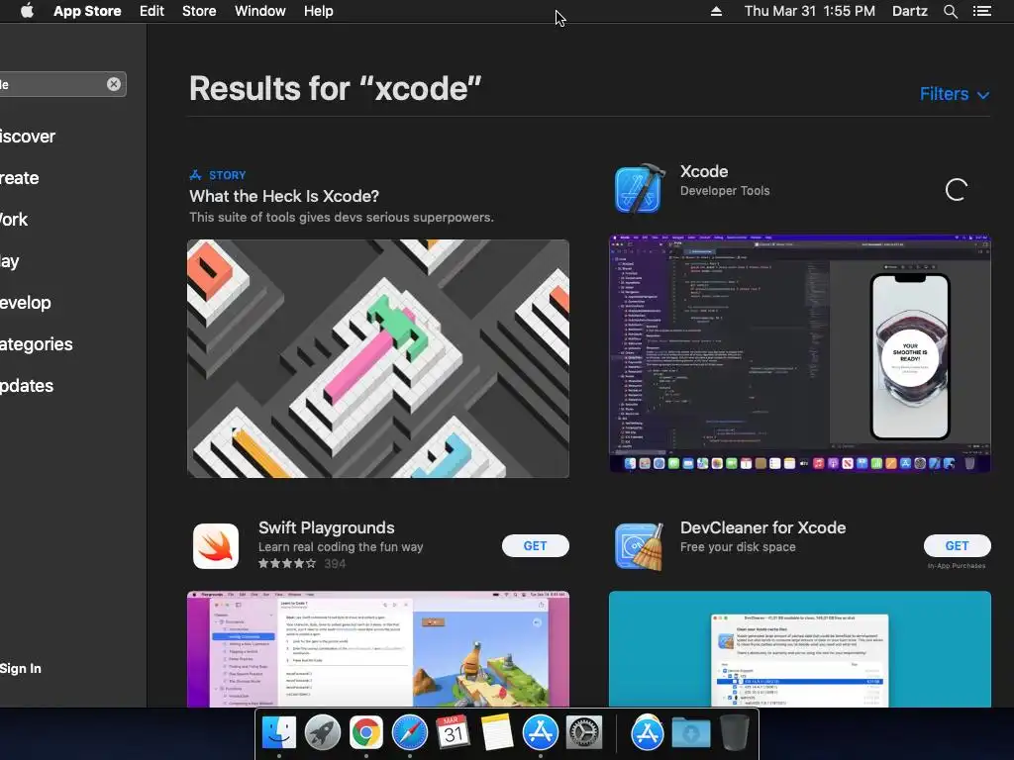
Task: Click the 'Developer Tools' category text under Xcode
Action: pyautogui.click(x=725, y=191)
